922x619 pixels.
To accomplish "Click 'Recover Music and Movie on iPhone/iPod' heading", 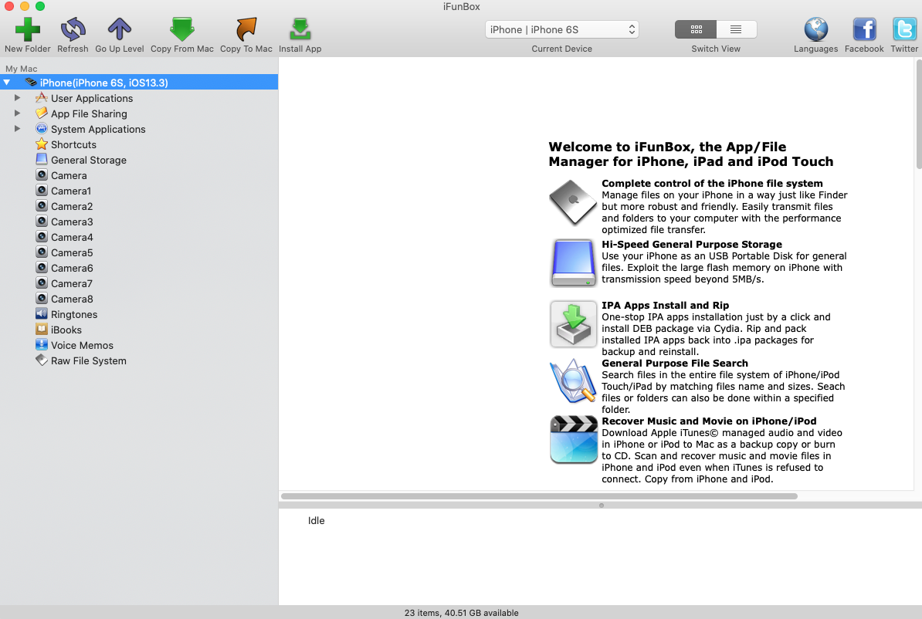I will [709, 421].
